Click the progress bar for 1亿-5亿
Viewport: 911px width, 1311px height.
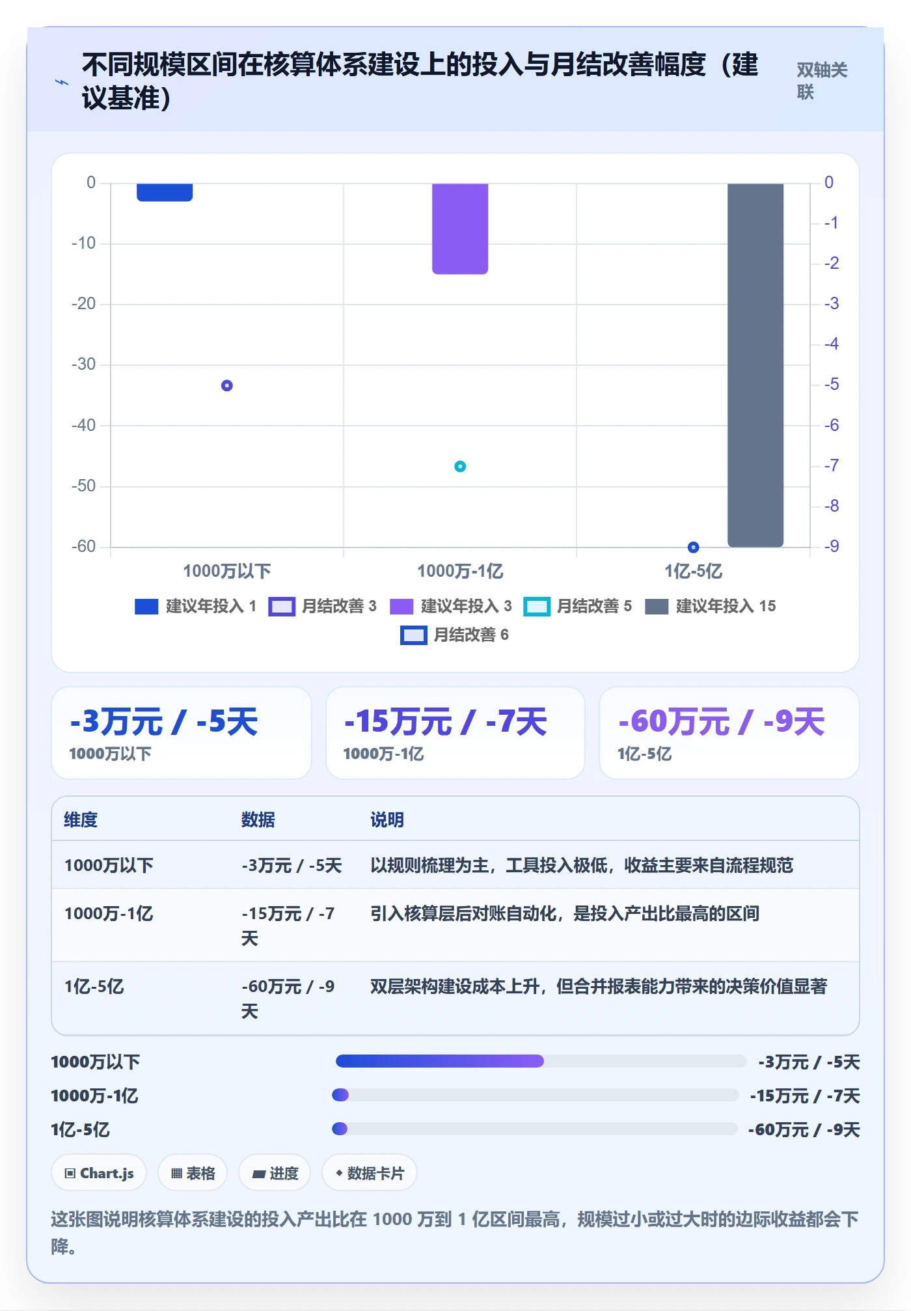pyautogui.click(x=534, y=1129)
